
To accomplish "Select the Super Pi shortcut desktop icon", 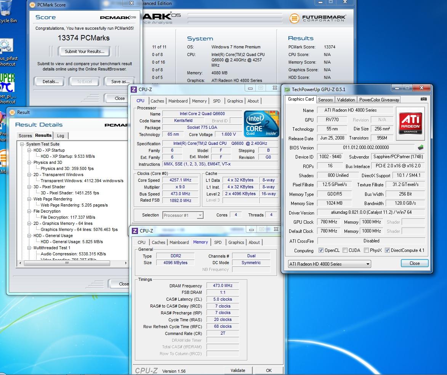I will [7, 88].
